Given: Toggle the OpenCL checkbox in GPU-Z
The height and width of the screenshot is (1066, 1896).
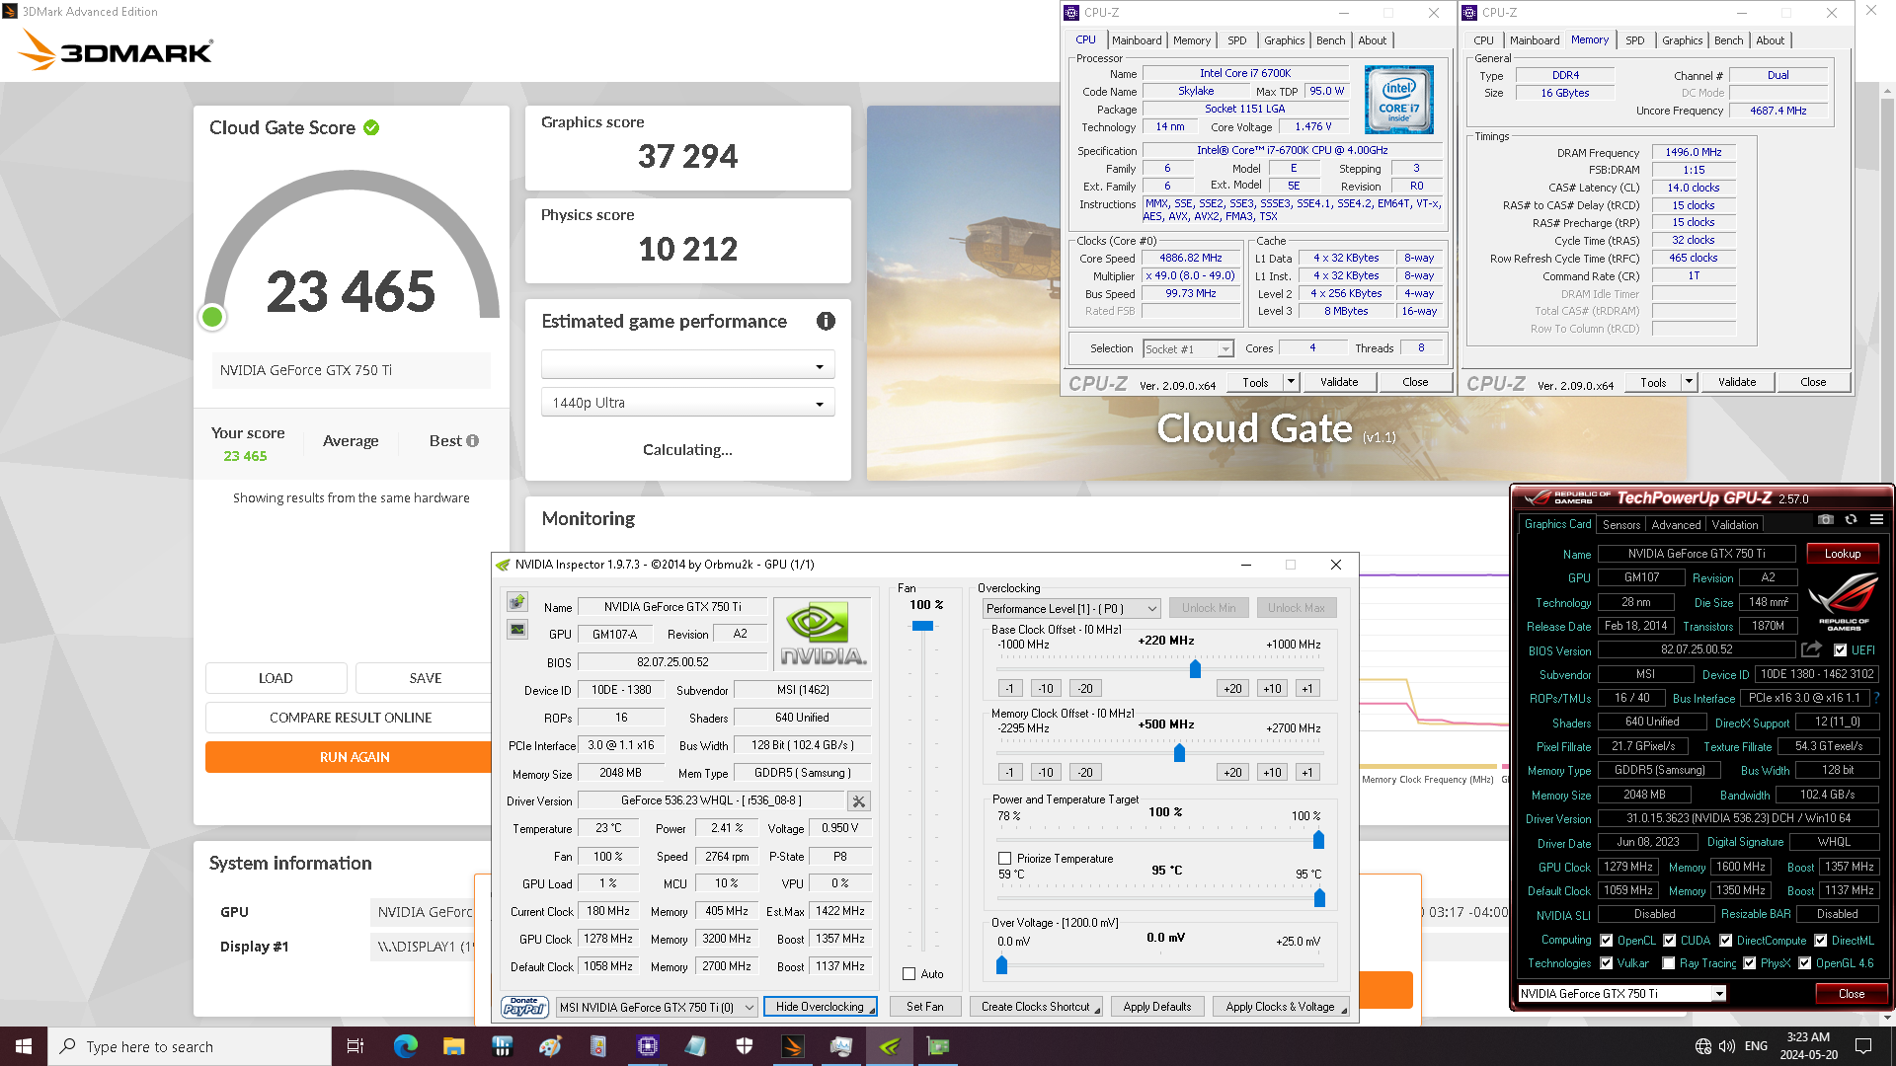Looking at the screenshot, I should [1607, 941].
